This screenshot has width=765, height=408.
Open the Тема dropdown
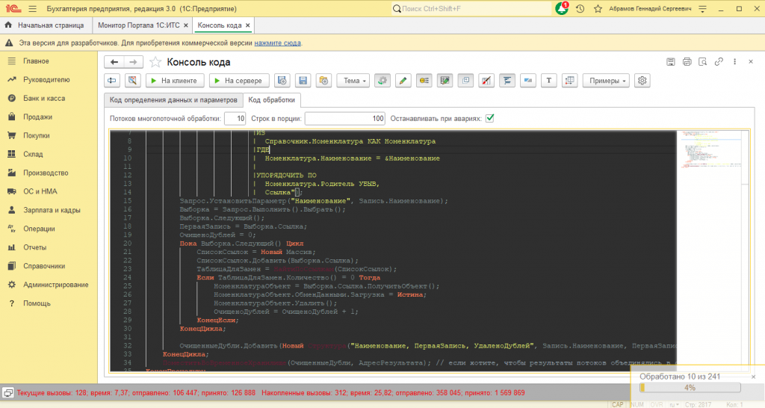pyautogui.click(x=353, y=81)
